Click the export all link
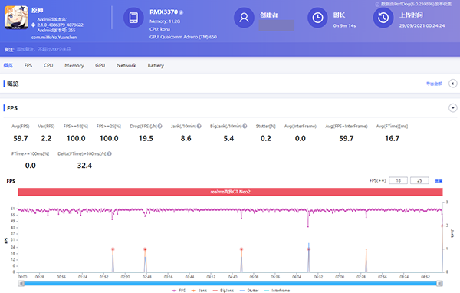The width and height of the screenshot is (460, 293). pos(434,84)
